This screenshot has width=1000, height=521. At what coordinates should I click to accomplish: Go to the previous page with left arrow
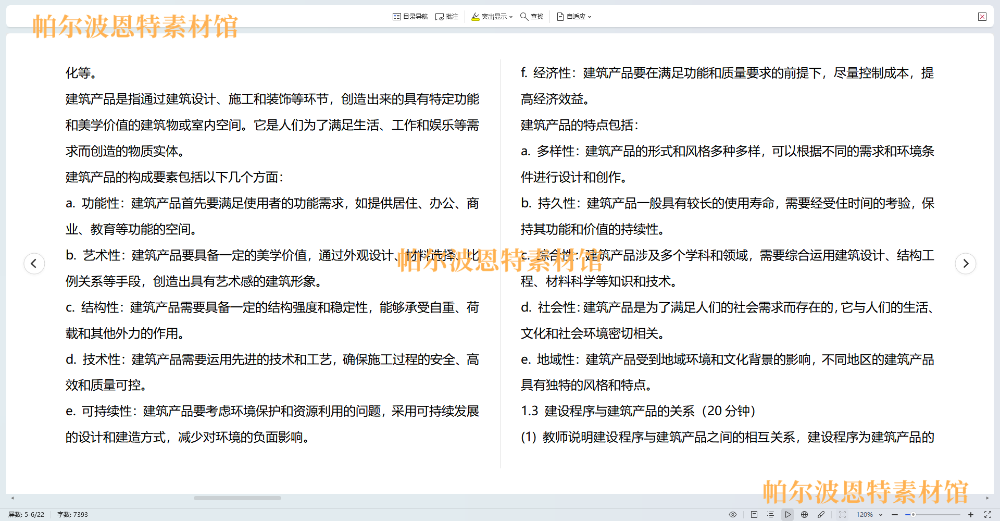[x=34, y=263]
